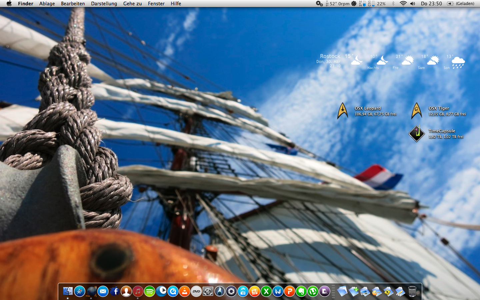Launch uTorrent green icon in Dock
Screen dimensions: 480x300
click(x=313, y=291)
